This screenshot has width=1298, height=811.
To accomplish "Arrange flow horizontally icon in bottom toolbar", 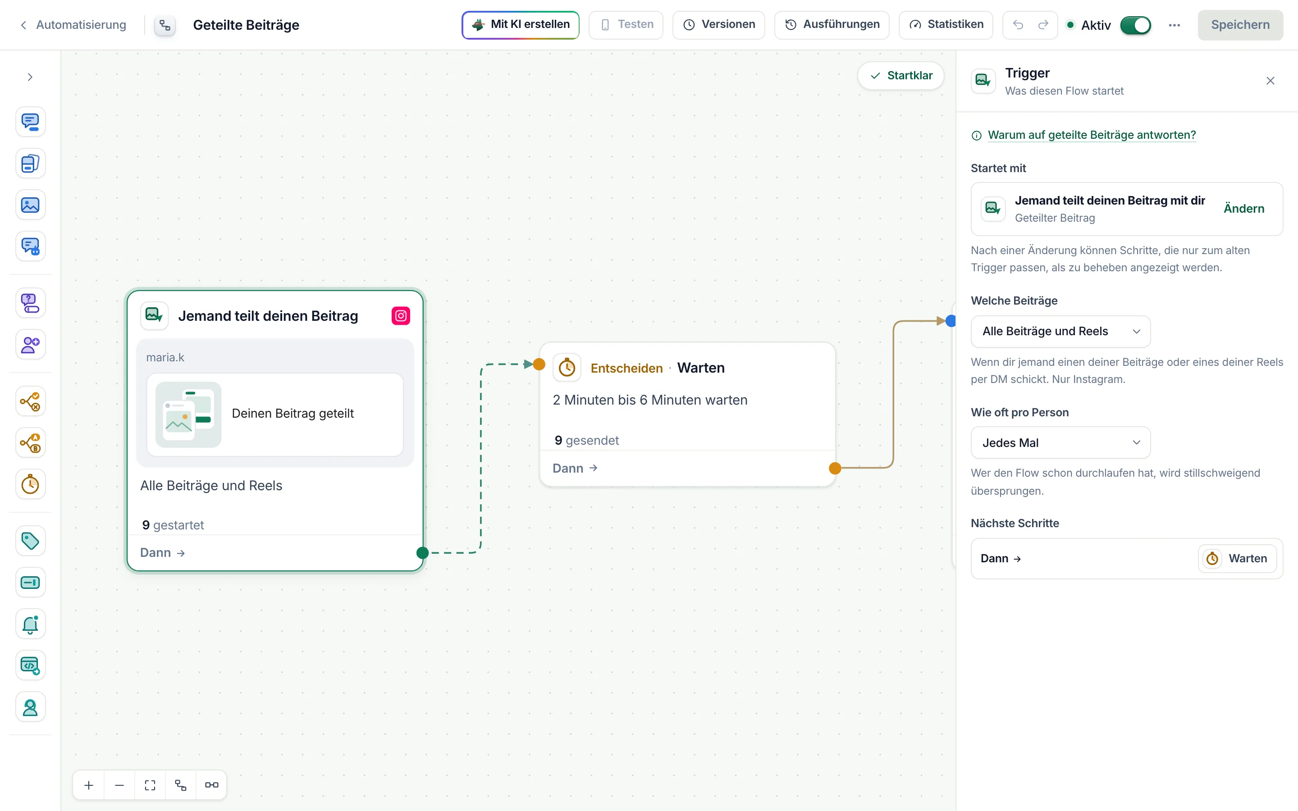I will pos(211,785).
